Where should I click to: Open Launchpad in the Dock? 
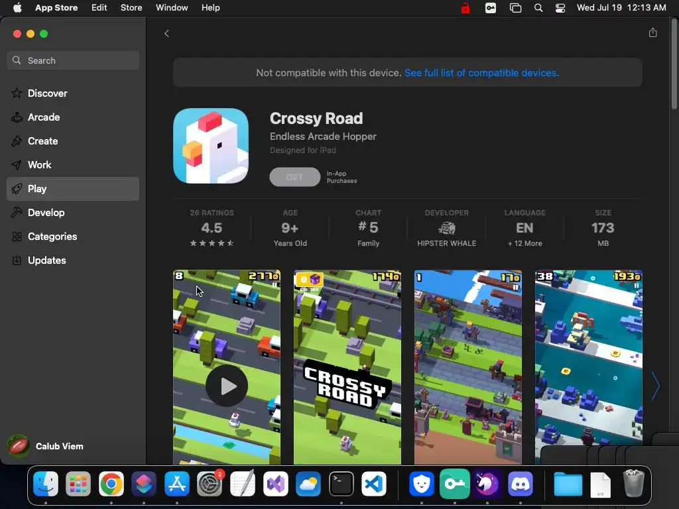78,484
